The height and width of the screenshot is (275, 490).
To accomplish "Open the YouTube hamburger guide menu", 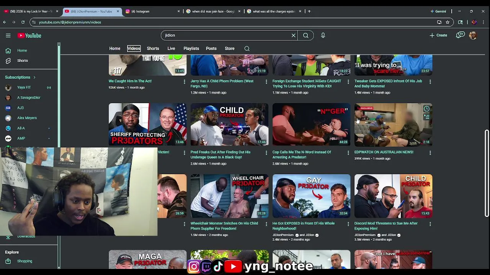I will [8, 36].
